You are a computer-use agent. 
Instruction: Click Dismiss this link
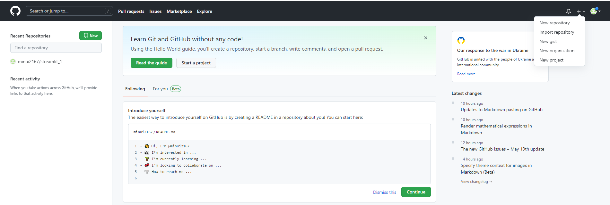click(x=385, y=192)
